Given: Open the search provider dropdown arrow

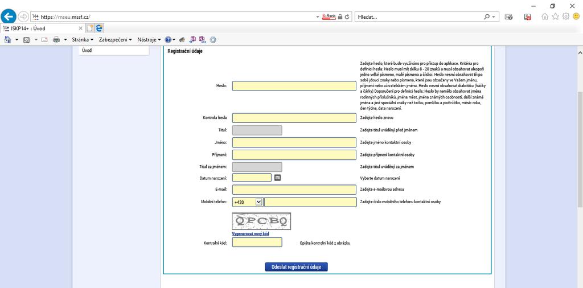Looking at the screenshot, I should click(494, 17).
